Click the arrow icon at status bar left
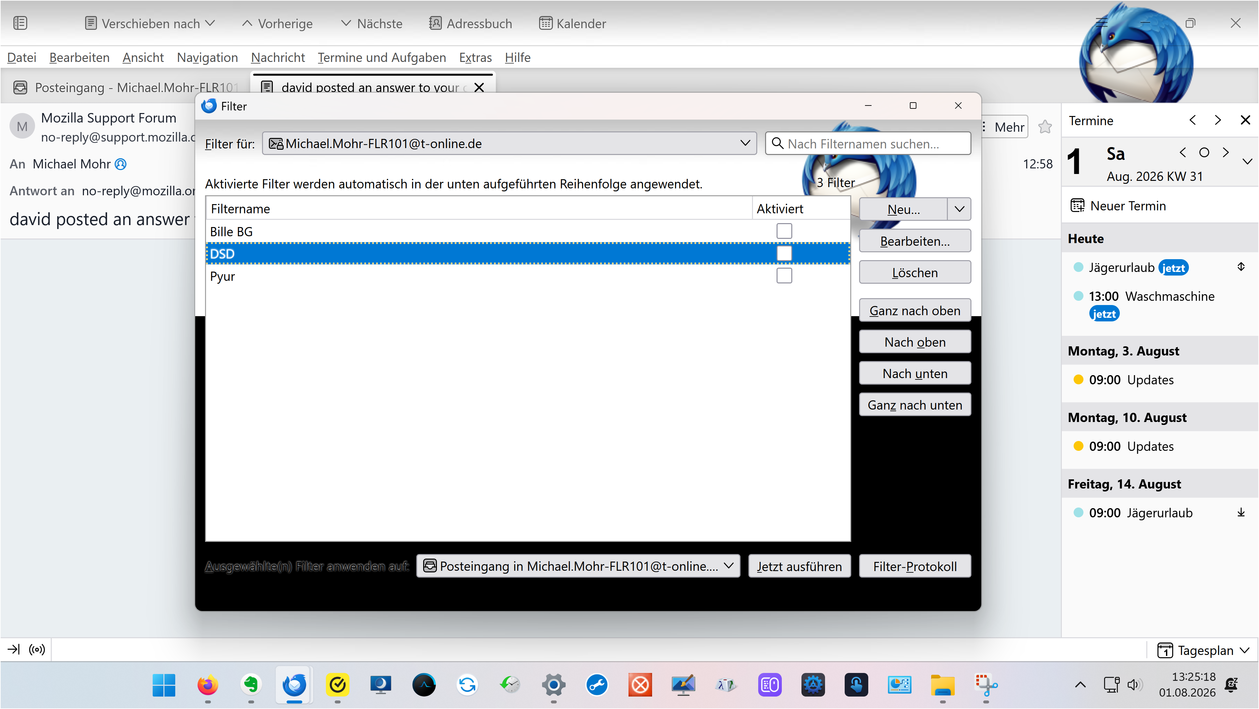1259x709 pixels. (x=14, y=649)
